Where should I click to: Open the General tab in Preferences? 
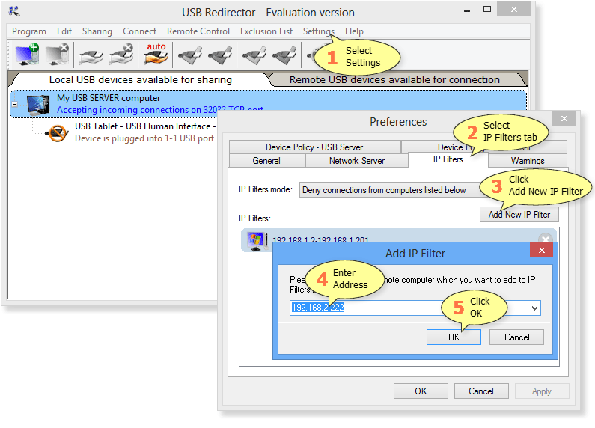click(266, 161)
